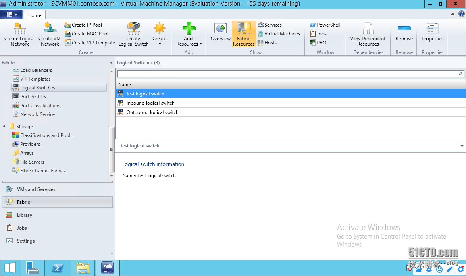The width and height of the screenshot is (466, 276).
Task: Sort by Name column header
Action: tap(290, 84)
